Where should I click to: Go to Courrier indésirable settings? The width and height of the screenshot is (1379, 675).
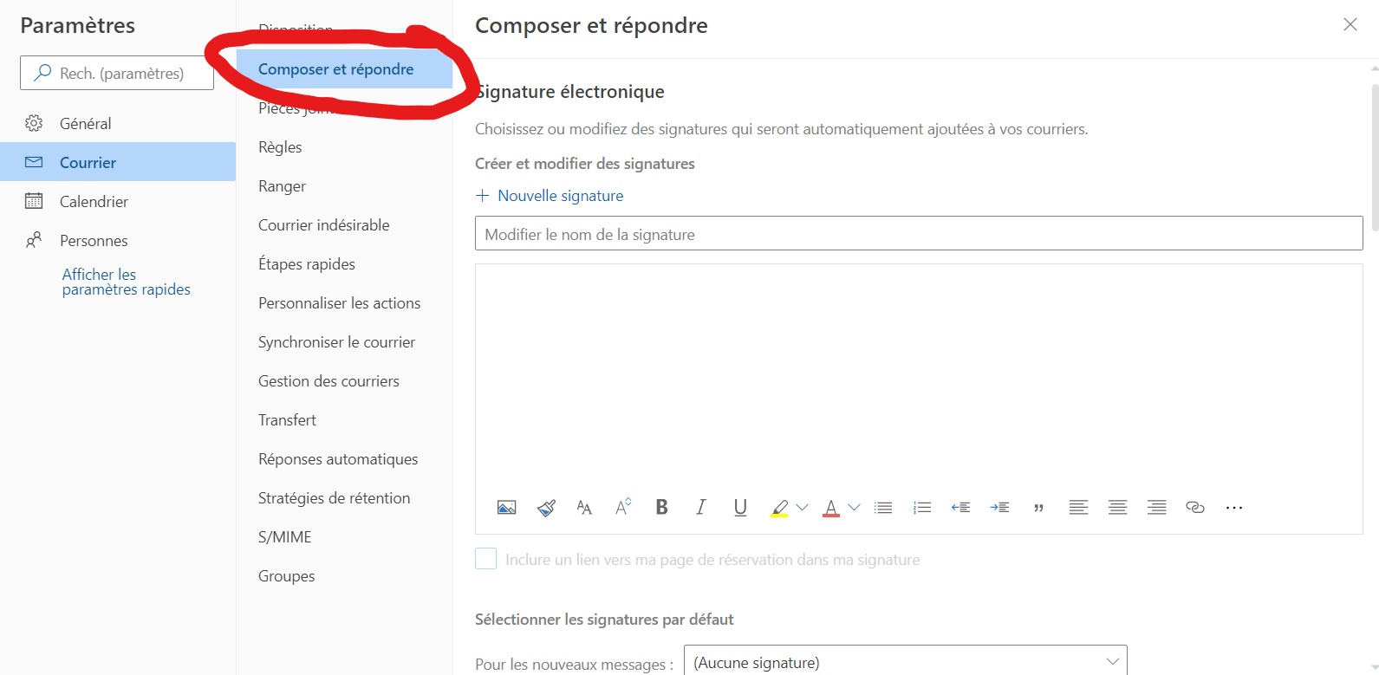click(x=344, y=225)
